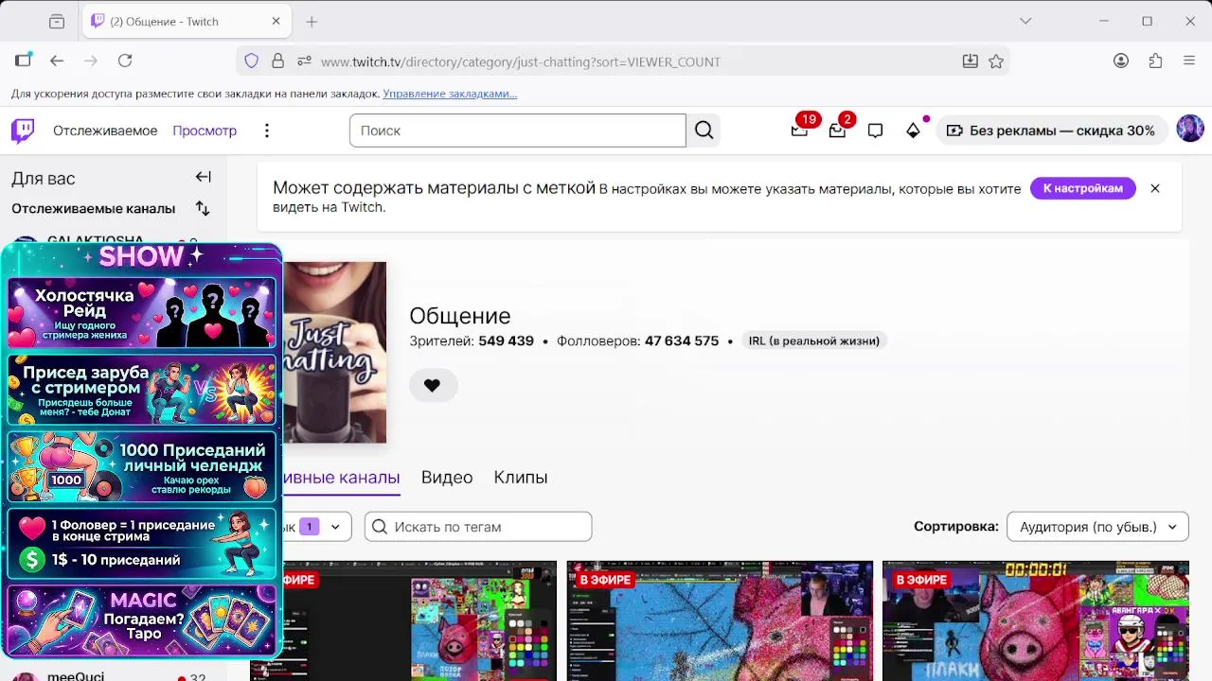The height and width of the screenshot is (681, 1212).
Task: Click the IRL (в реальной жизни) tag
Action: point(813,340)
